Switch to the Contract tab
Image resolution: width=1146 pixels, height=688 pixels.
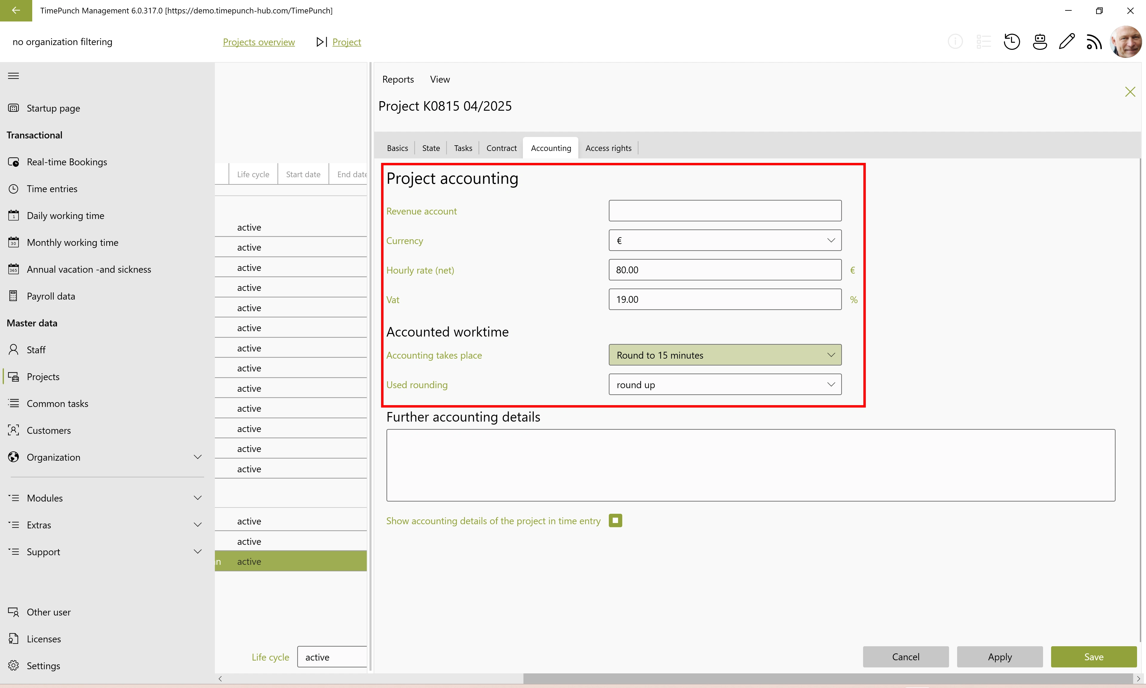(501, 148)
